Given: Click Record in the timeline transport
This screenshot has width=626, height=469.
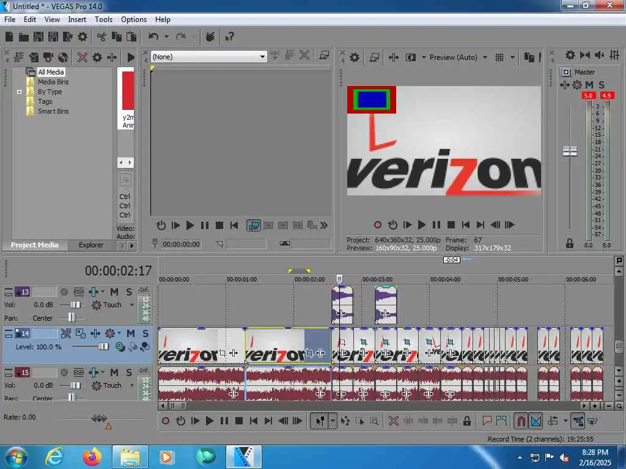Looking at the screenshot, I should click(166, 421).
